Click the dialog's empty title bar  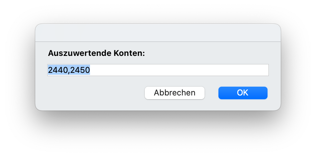tap(158, 33)
